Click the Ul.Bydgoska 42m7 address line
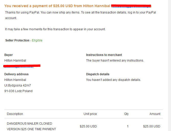Viewport: 171px width, 131px height. (18, 85)
